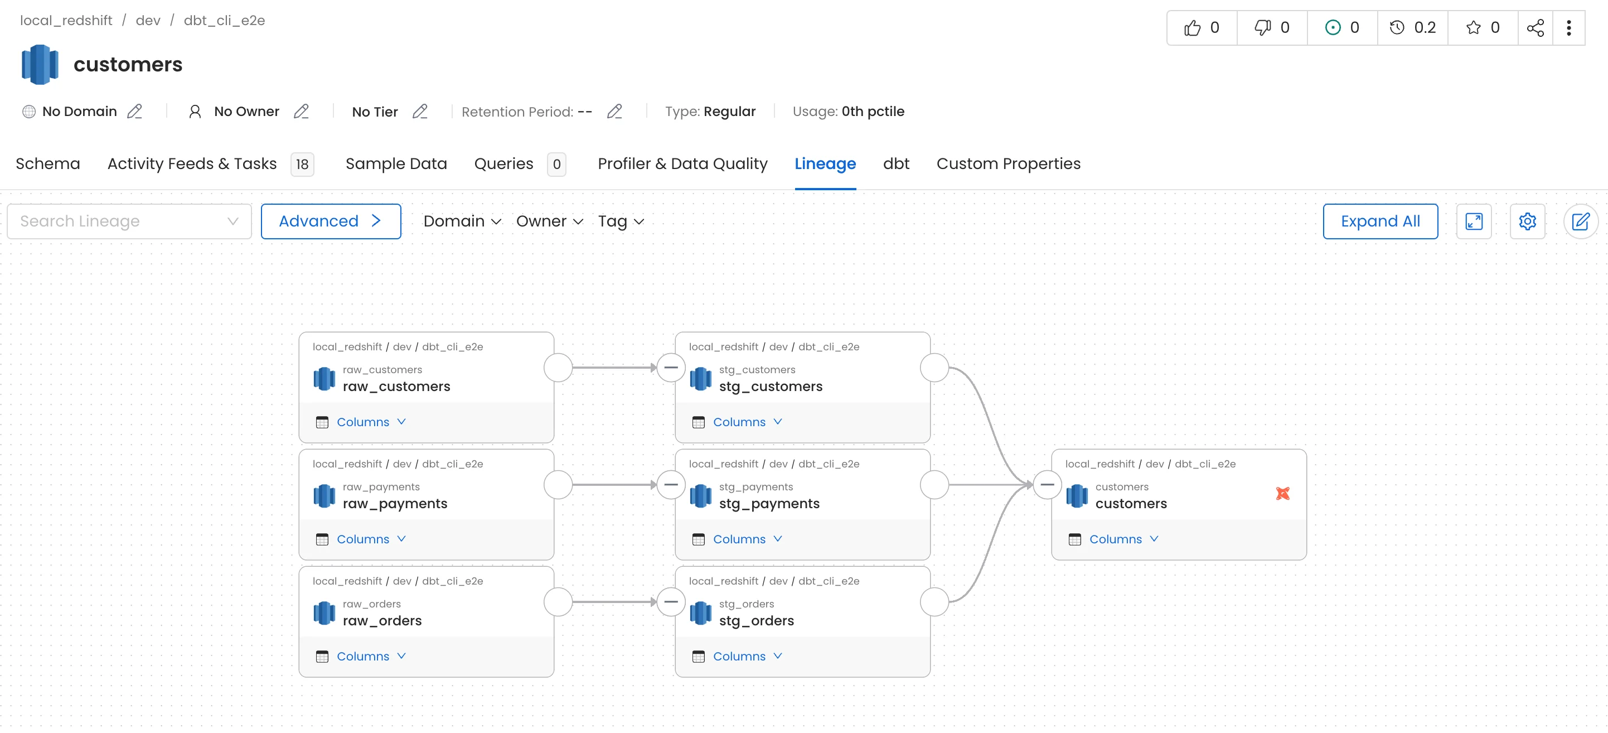This screenshot has width=1608, height=733.
Task: Click the edit lineage pencil icon
Action: click(x=1580, y=221)
